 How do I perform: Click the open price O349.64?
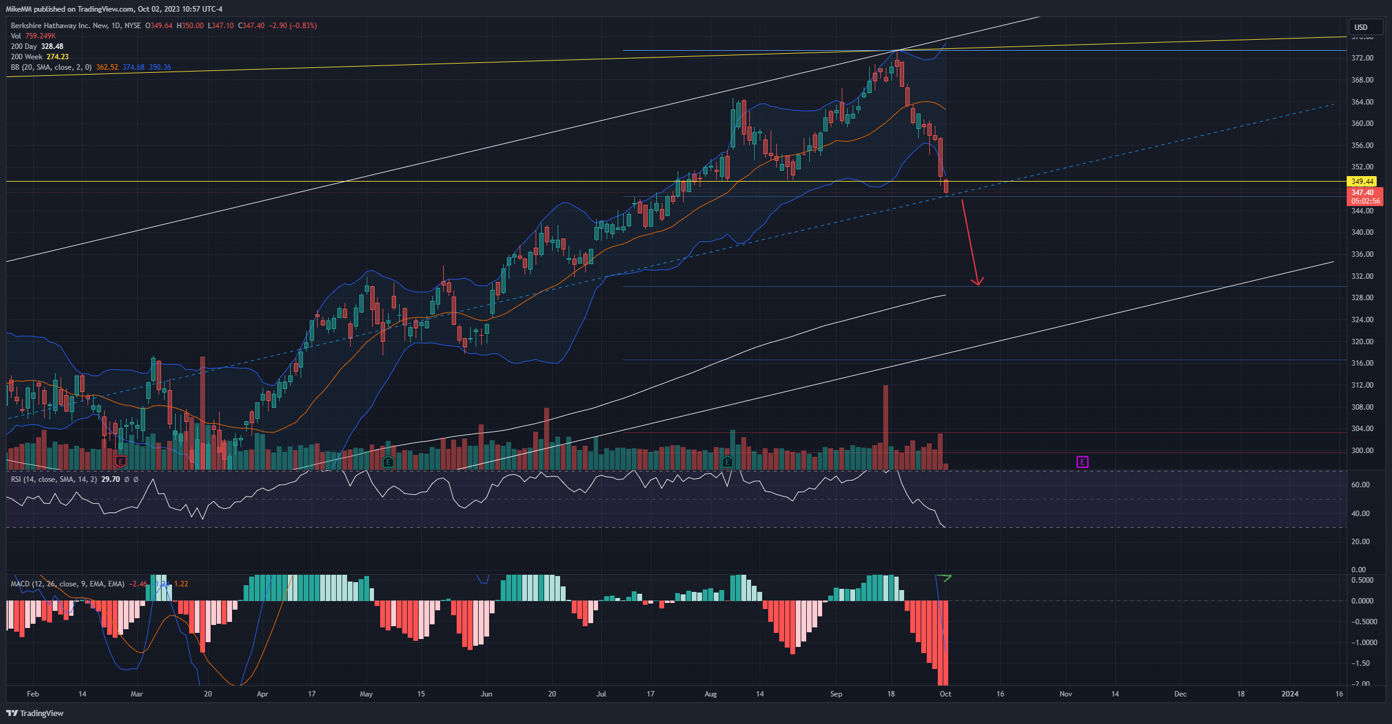pyautogui.click(x=159, y=26)
